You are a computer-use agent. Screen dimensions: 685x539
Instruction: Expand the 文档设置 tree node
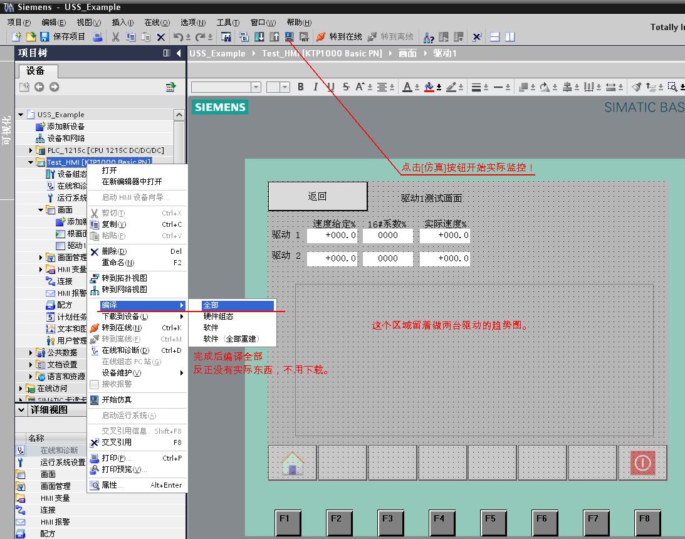(x=31, y=364)
